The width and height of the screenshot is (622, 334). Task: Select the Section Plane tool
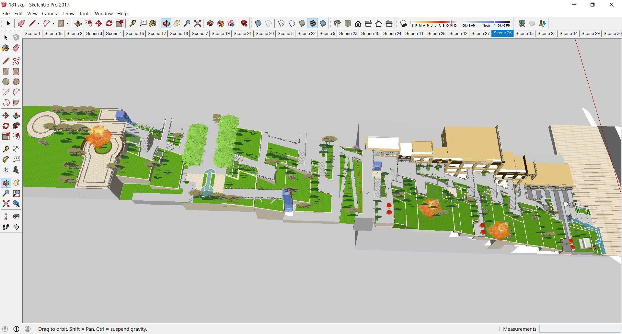tap(16, 227)
